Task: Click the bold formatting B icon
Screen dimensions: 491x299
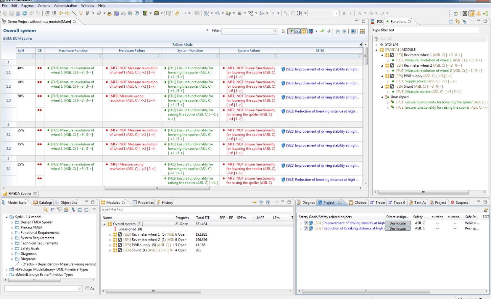Action: (x=344, y=13)
